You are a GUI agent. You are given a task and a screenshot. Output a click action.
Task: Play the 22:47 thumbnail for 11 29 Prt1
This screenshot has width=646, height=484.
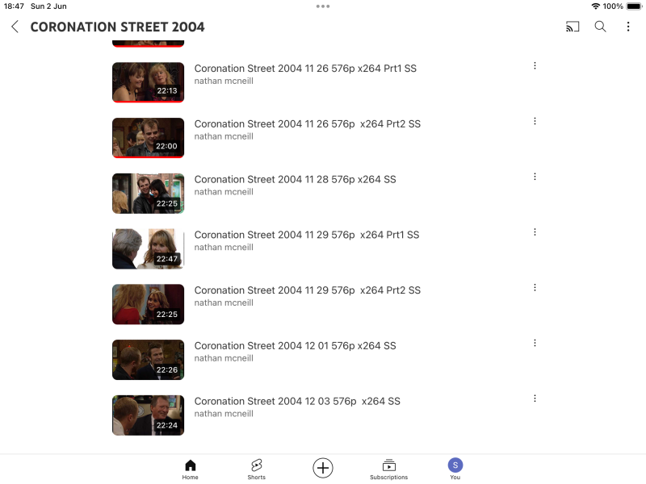tap(149, 249)
